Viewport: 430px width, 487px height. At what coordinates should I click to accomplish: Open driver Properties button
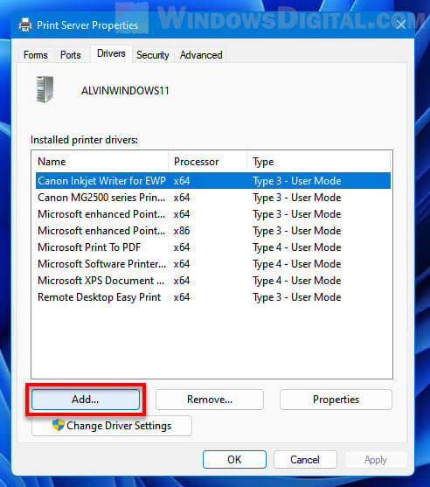(336, 400)
